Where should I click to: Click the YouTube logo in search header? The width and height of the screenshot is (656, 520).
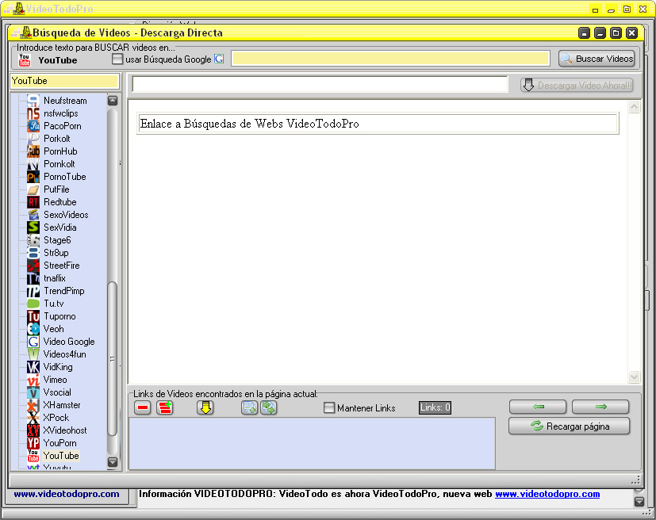tap(25, 59)
